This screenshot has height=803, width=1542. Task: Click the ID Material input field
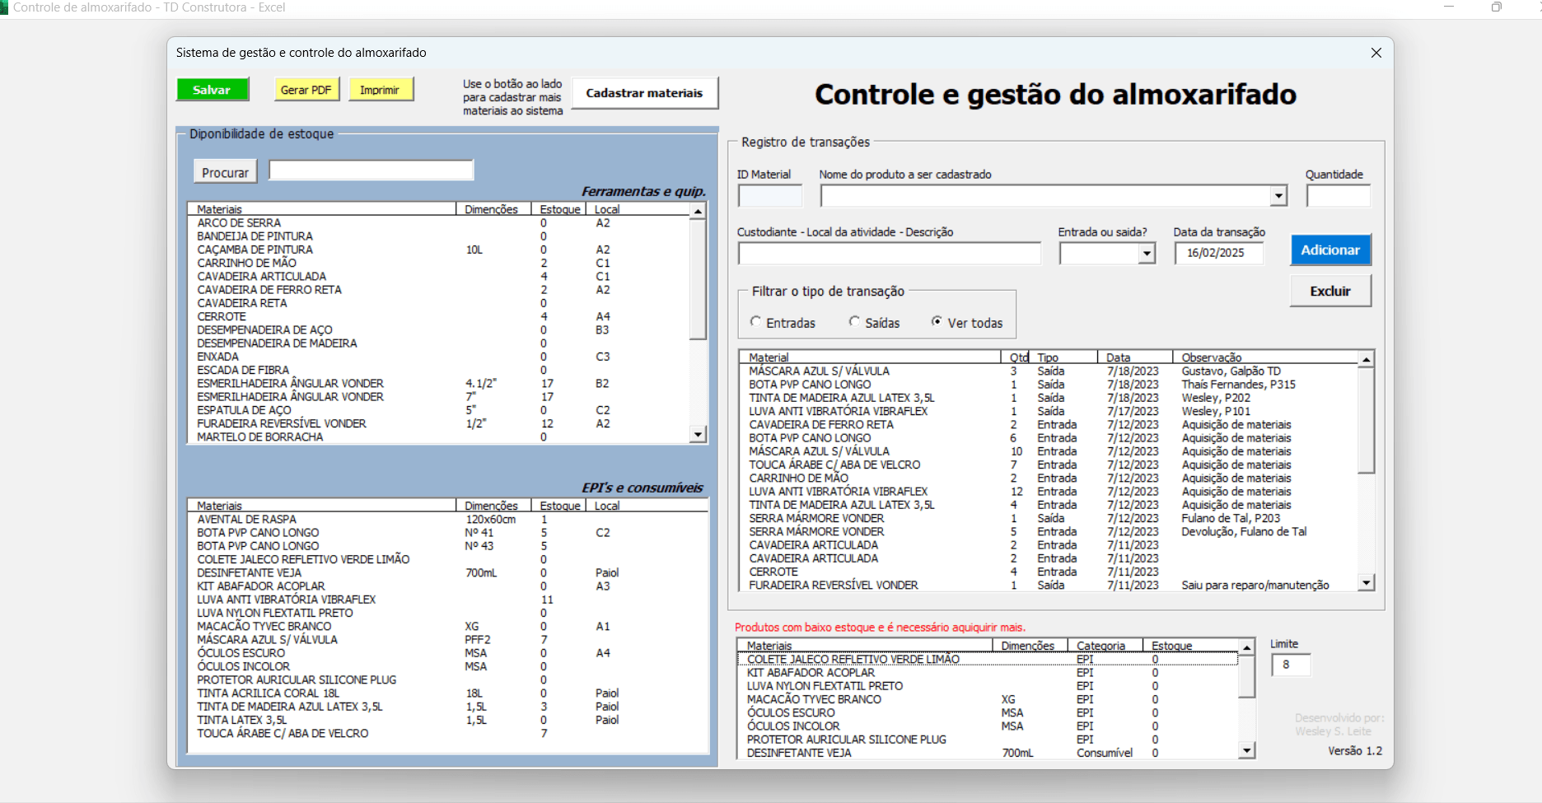[769, 196]
